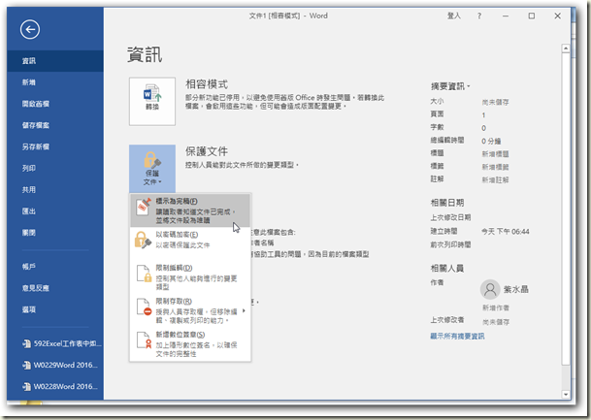Open the 共用 share tab
Viewport: 591px width, 420px height.
pyautogui.click(x=55, y=190)
